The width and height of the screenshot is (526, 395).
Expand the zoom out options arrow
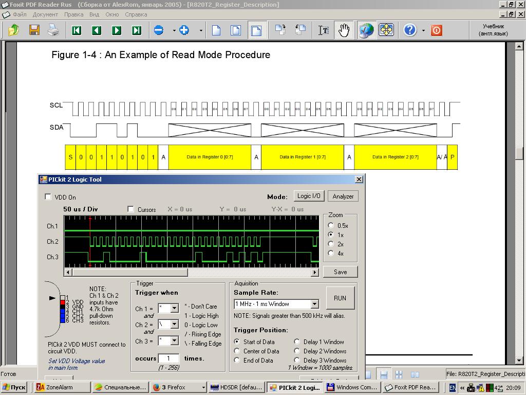(174, 30)
